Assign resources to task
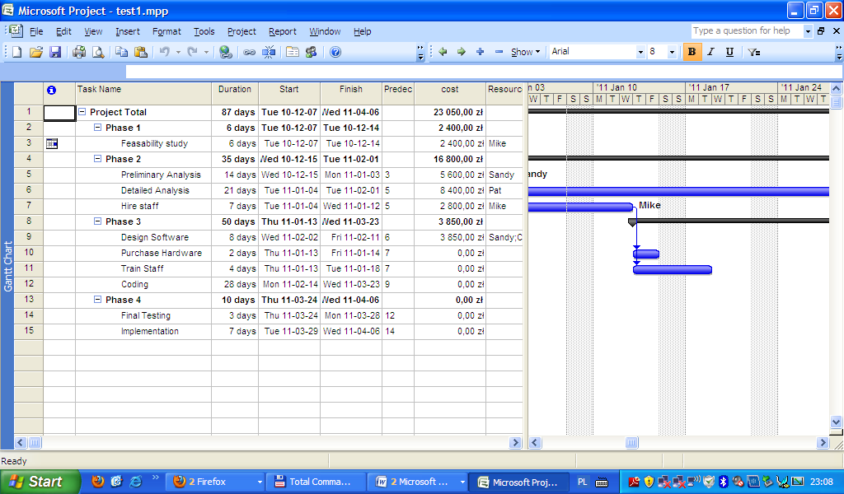 coord(311,52)
